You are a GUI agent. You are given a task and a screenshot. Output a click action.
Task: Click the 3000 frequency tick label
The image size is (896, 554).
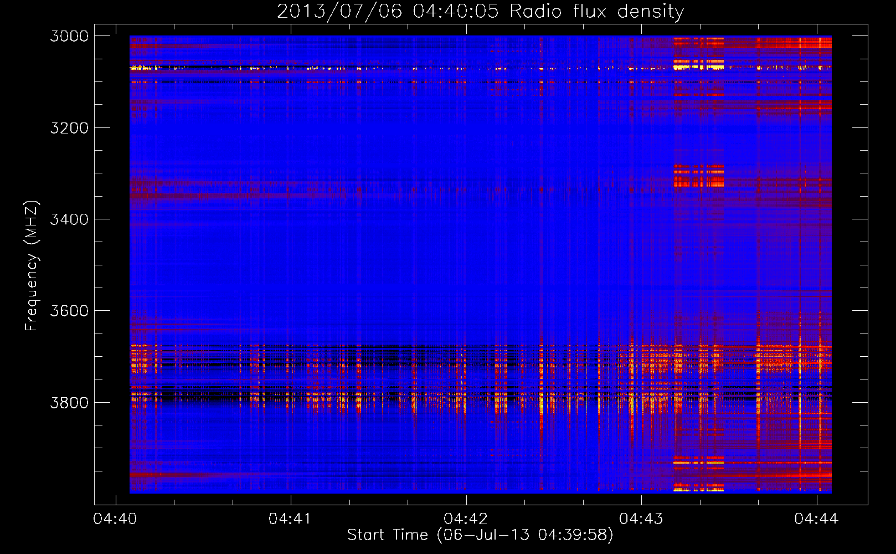(x=69, y=36)
